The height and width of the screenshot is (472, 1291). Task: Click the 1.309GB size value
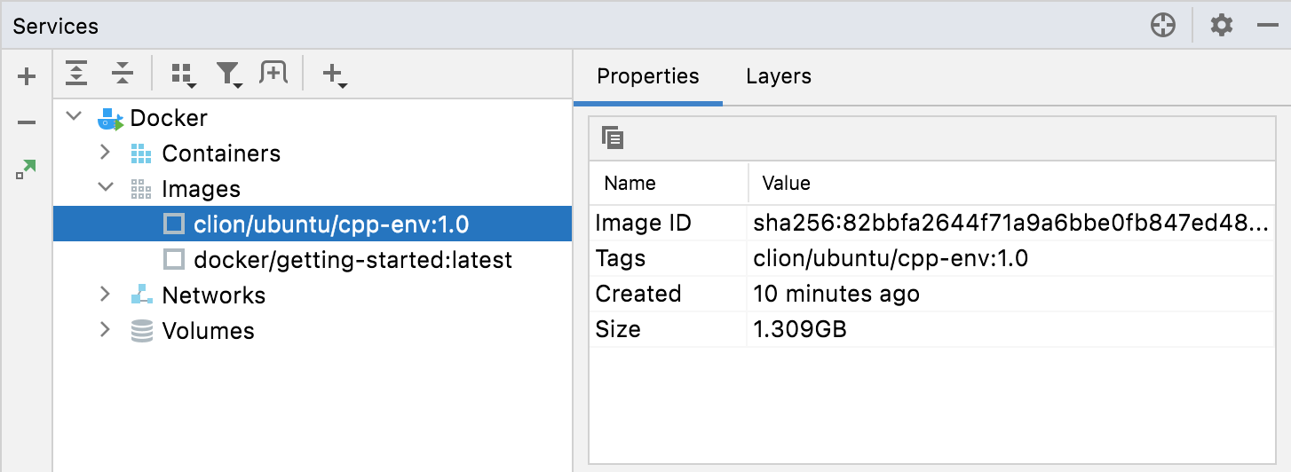pyautogui.click(x=800, y=329)
